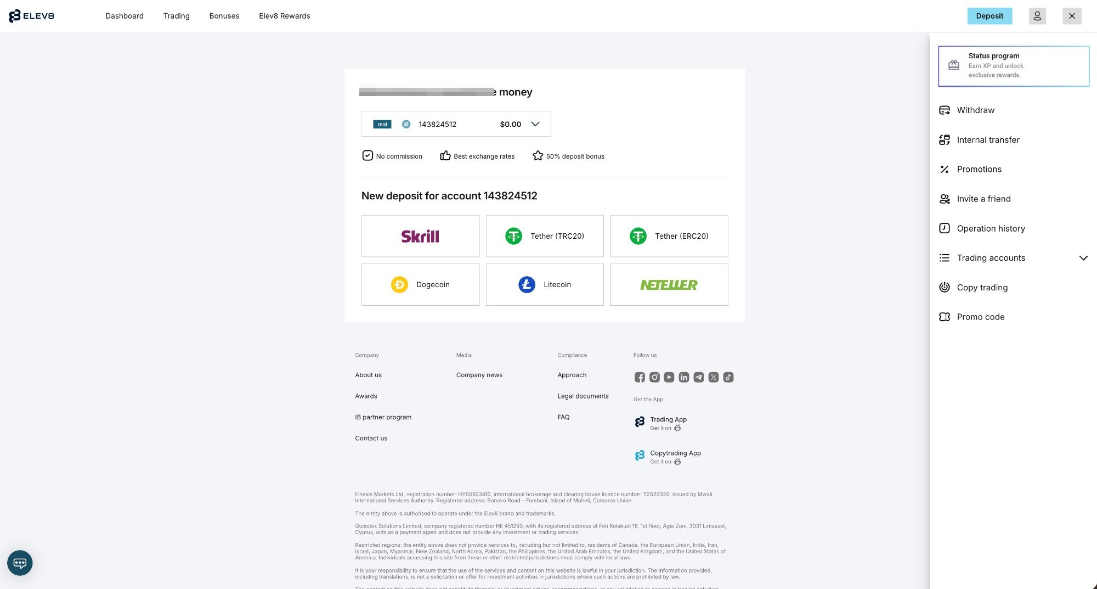Viewport: 1097px width, 589px height.
Task: Open Internal transfer from sidebar
Action: click(x=988, y=139)
